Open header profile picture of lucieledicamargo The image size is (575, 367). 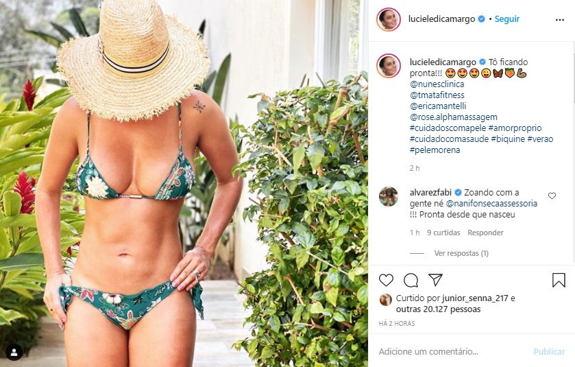(x=389, y=19)
